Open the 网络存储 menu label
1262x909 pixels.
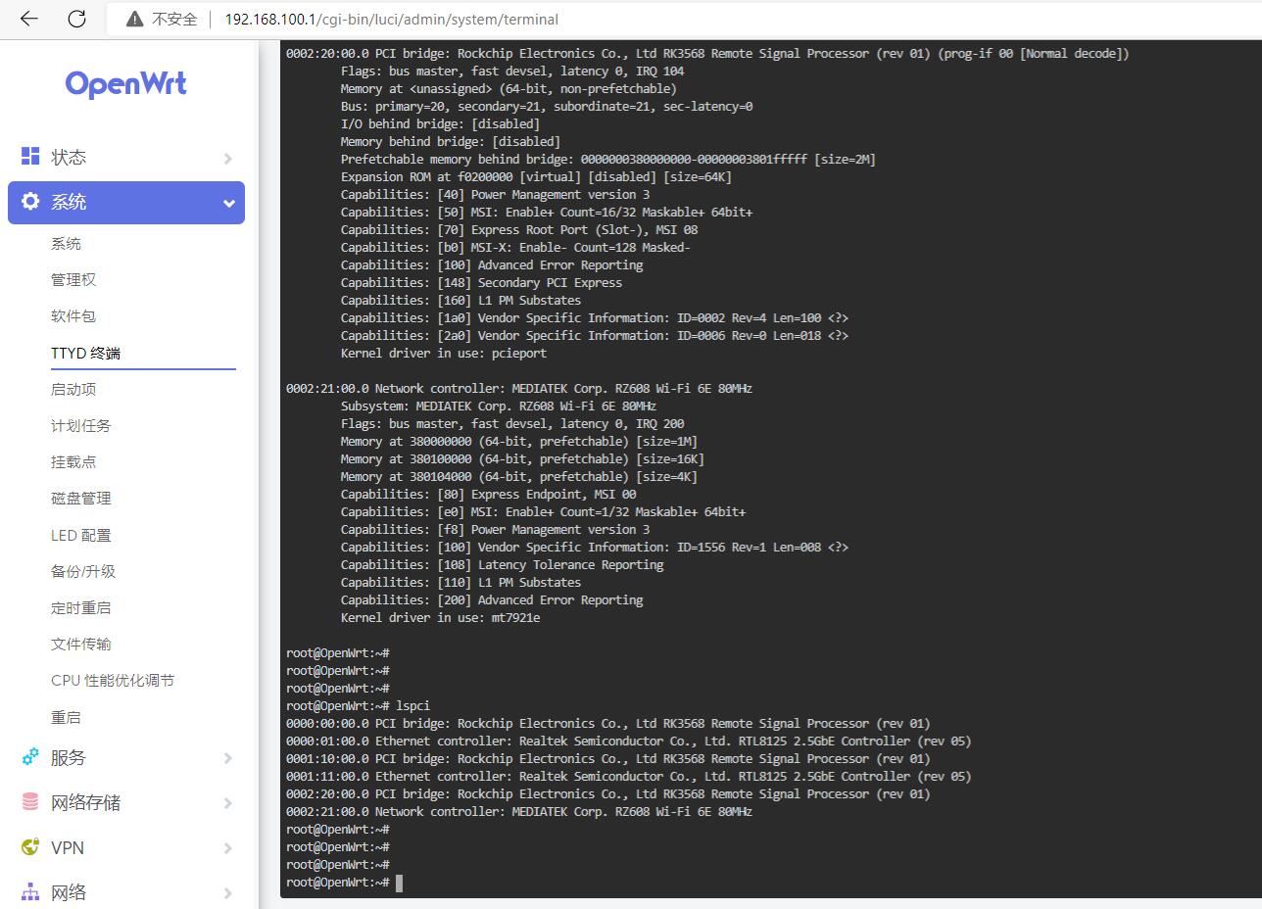pos(86,803)
